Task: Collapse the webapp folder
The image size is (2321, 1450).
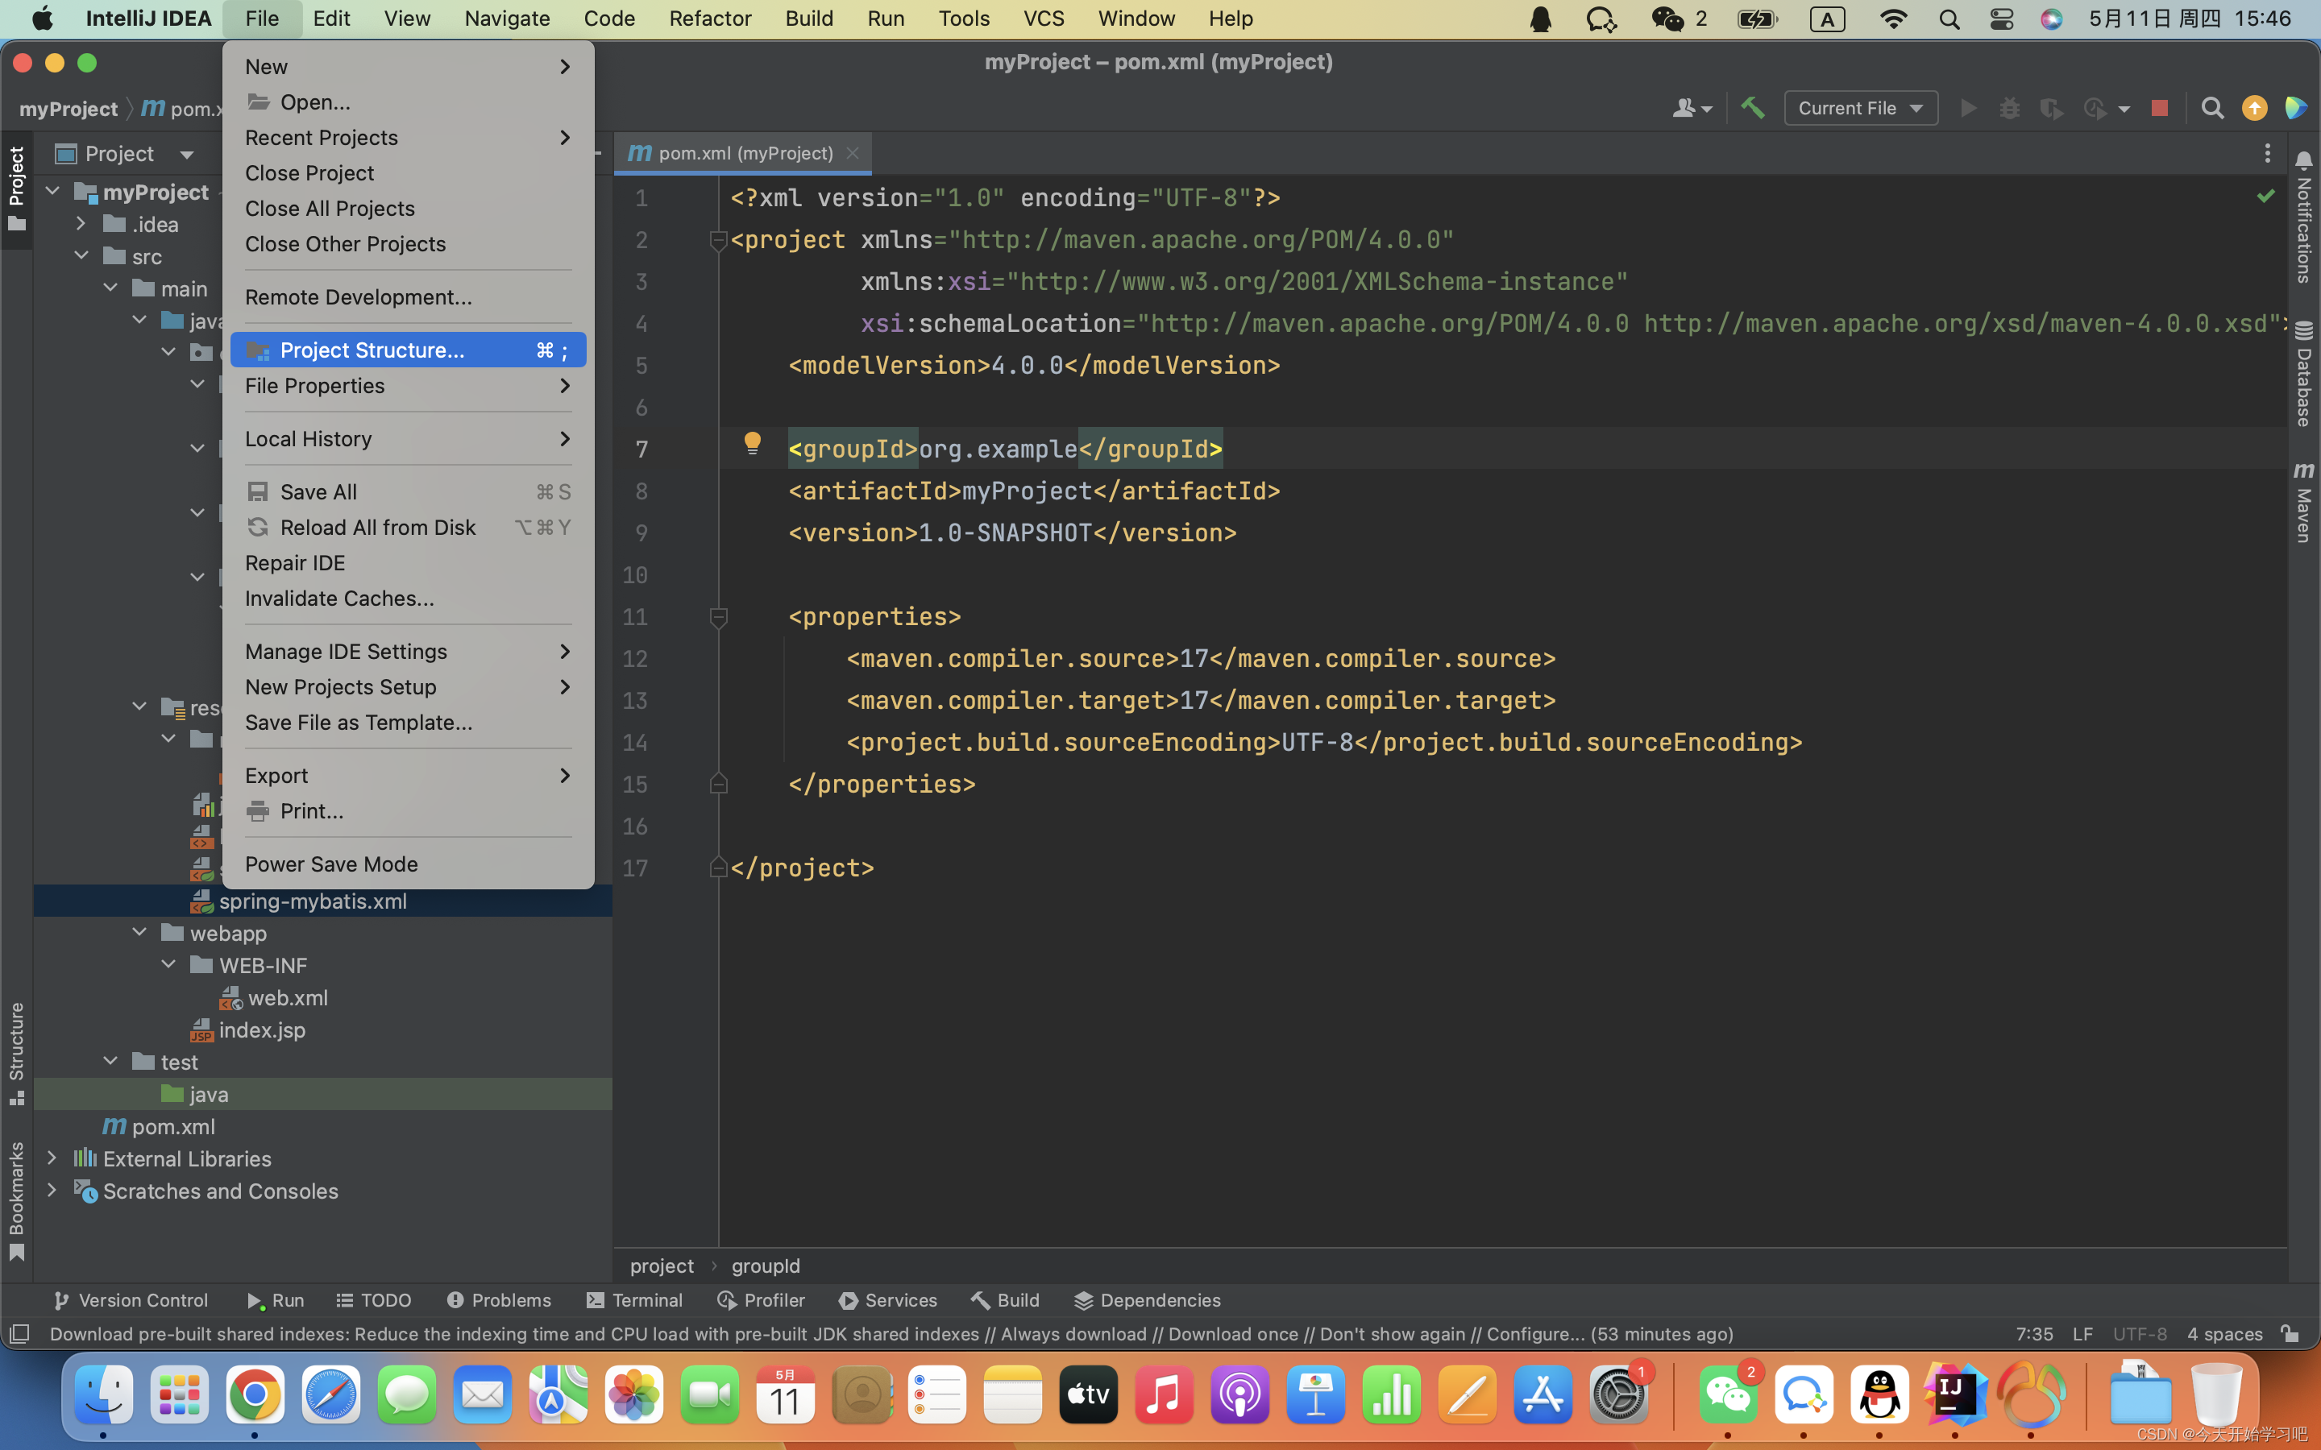Action: pyautogui.click(x=140, y=933)
